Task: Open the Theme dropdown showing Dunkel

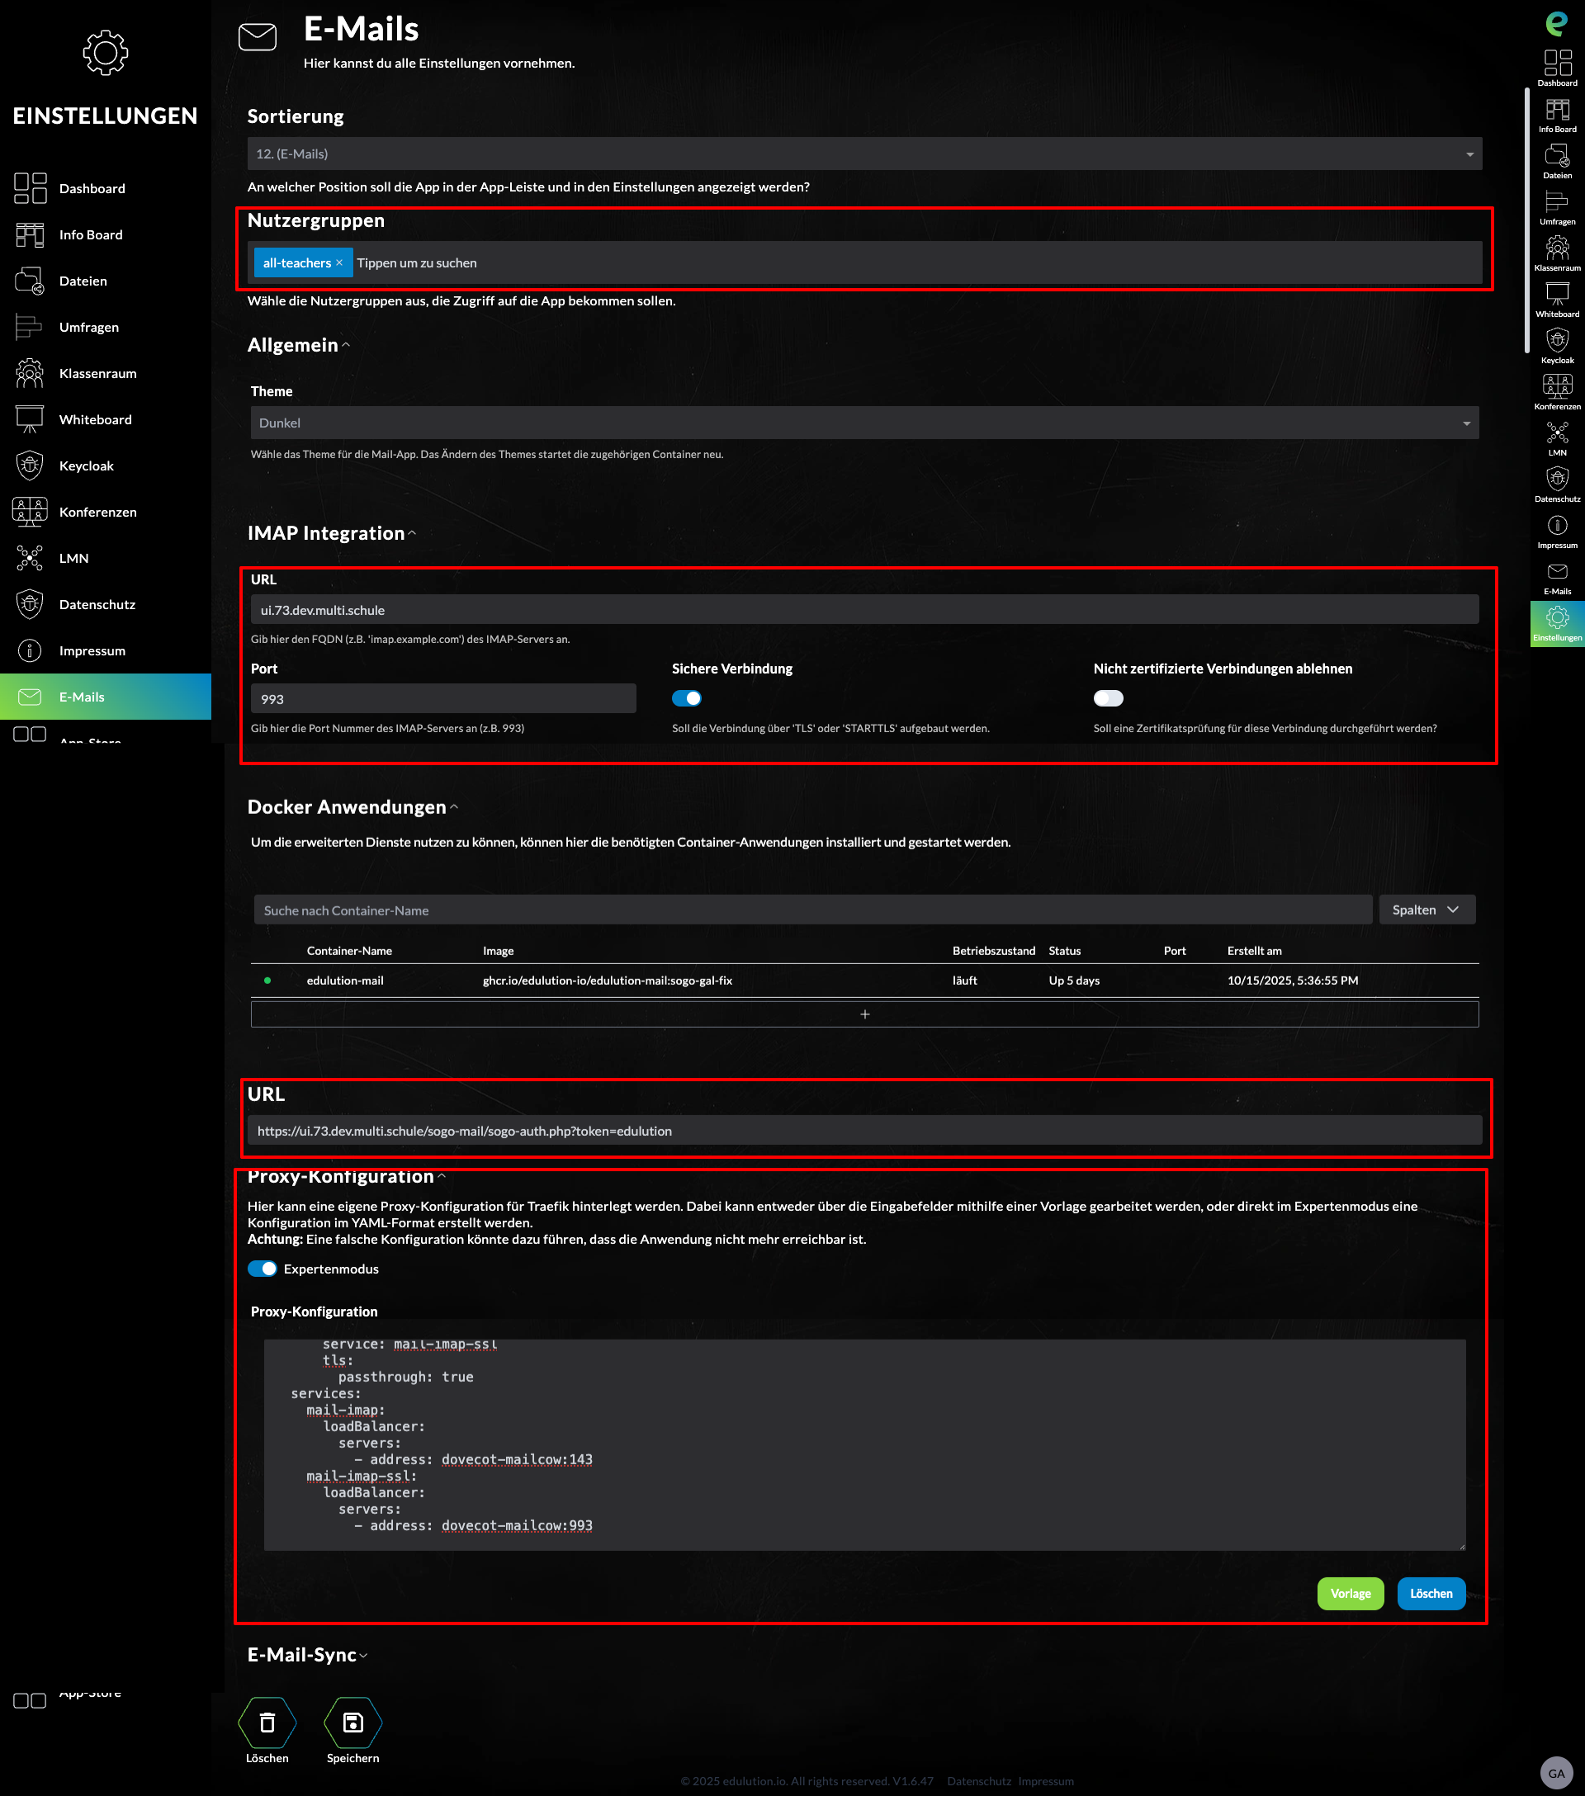Action: (x=863, y=423)
